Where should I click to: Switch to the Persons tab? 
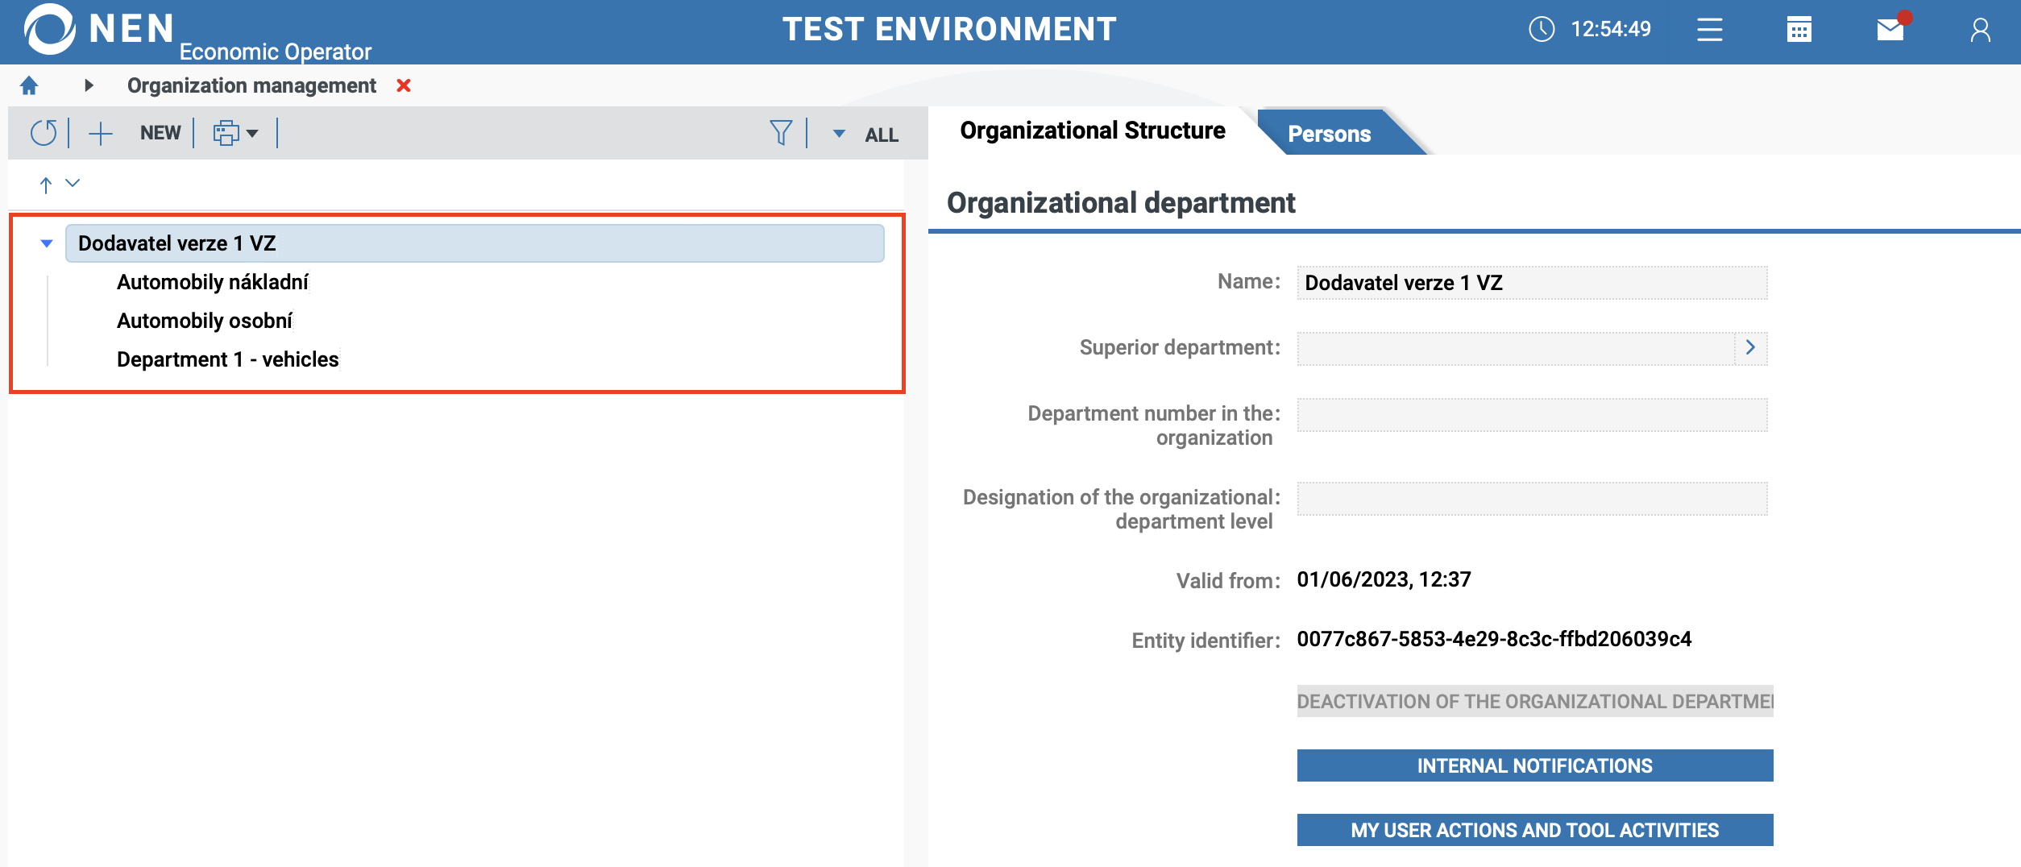[x=1329, y=134]
